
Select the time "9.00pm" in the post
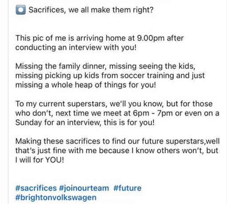pyautogui.click(x=151, y=38)
